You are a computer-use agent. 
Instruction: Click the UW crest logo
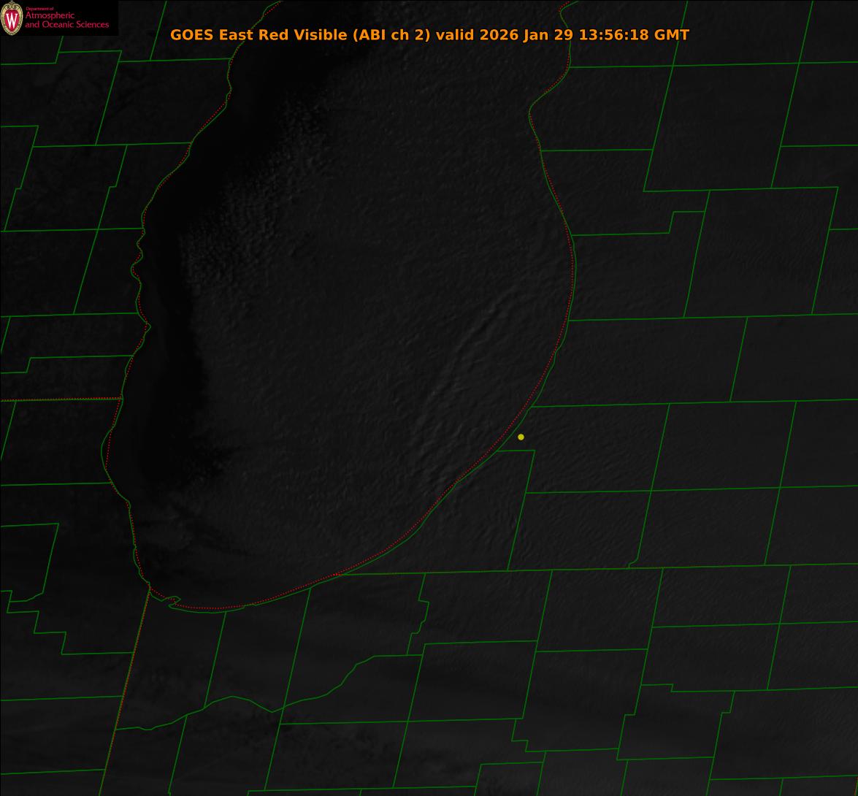pos(12,18)
